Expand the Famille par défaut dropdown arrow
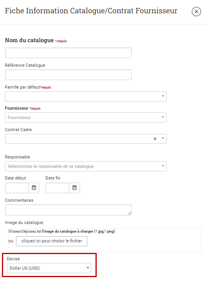 click(x=163, y=96)
